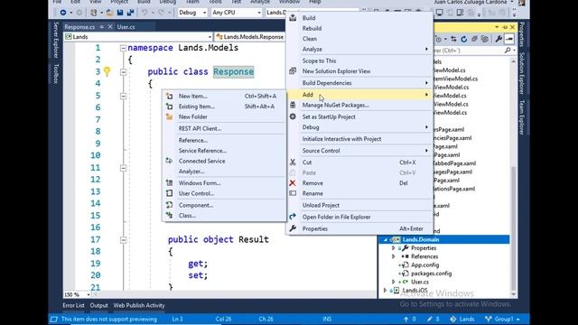Expand the User.cs tree node
Image resolution: width=578 pixels, height=325 pixels.
click(x=394, y=282)
